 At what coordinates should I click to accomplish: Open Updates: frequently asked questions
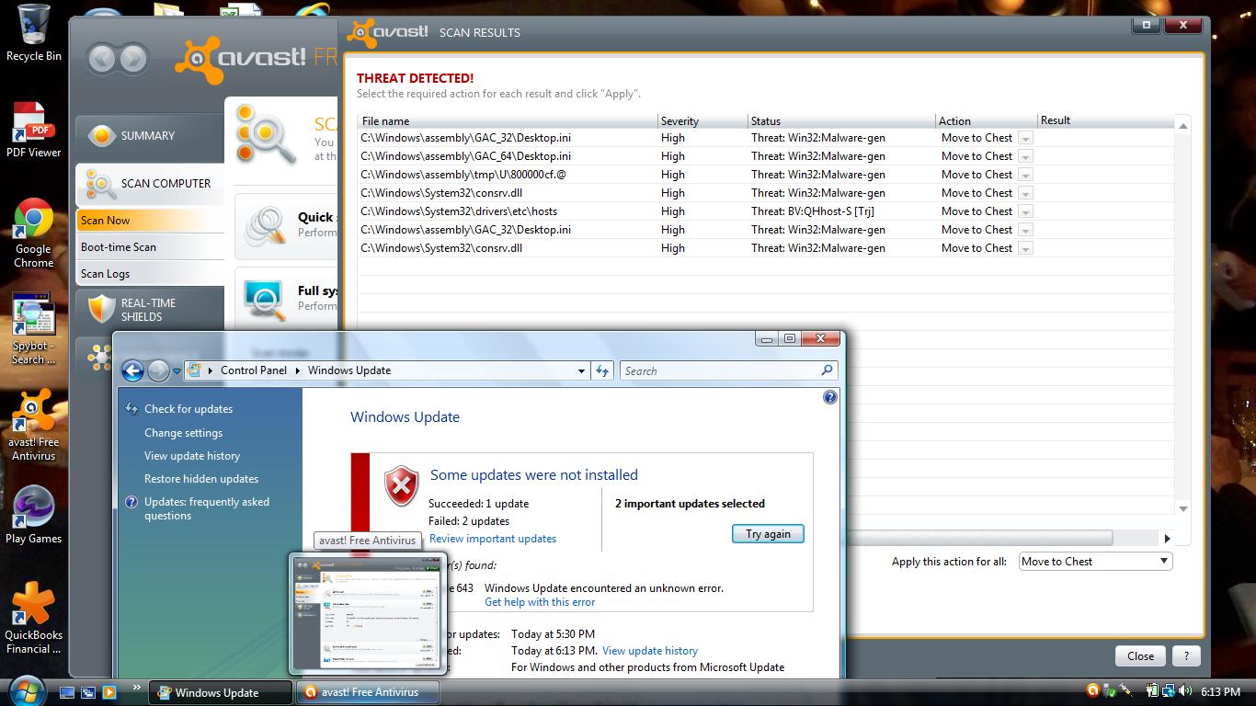pos(207,508)
